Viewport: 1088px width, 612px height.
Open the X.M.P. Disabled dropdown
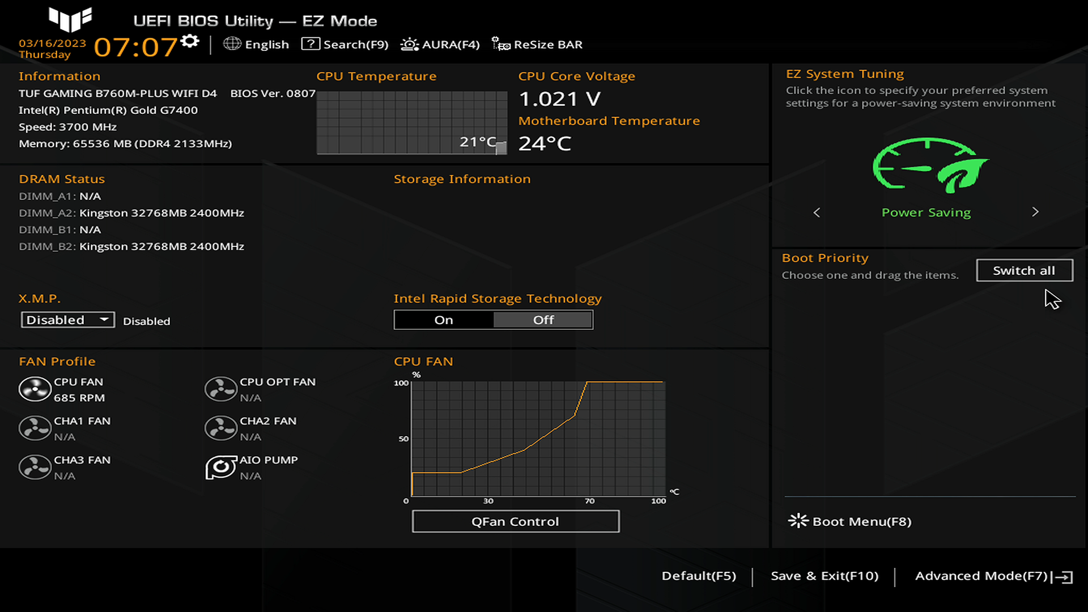(x=67, y=320)
